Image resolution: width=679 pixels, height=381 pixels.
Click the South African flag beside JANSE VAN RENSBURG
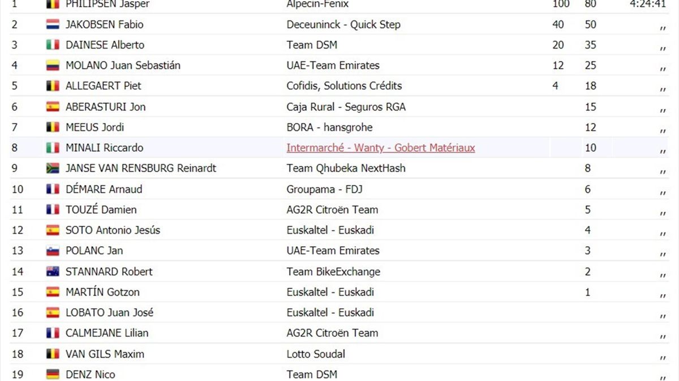point(53,168)
